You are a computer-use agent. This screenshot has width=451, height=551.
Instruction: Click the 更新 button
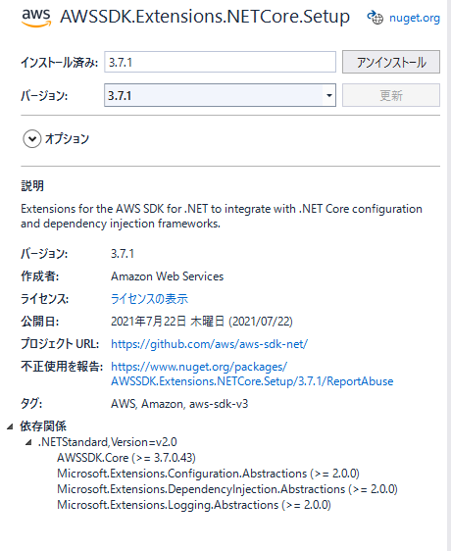(x=391, y=95)
